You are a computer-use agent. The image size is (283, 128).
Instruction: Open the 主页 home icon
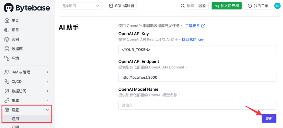click(x=7, y=21)
